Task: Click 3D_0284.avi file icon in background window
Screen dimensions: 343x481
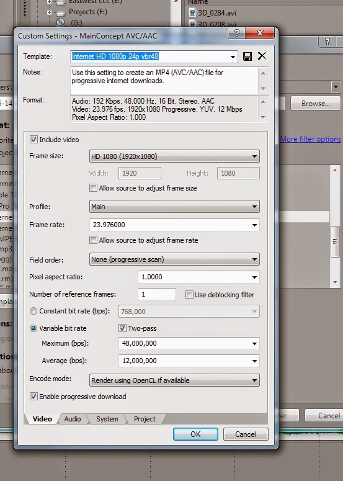Action: pos(192,12)
